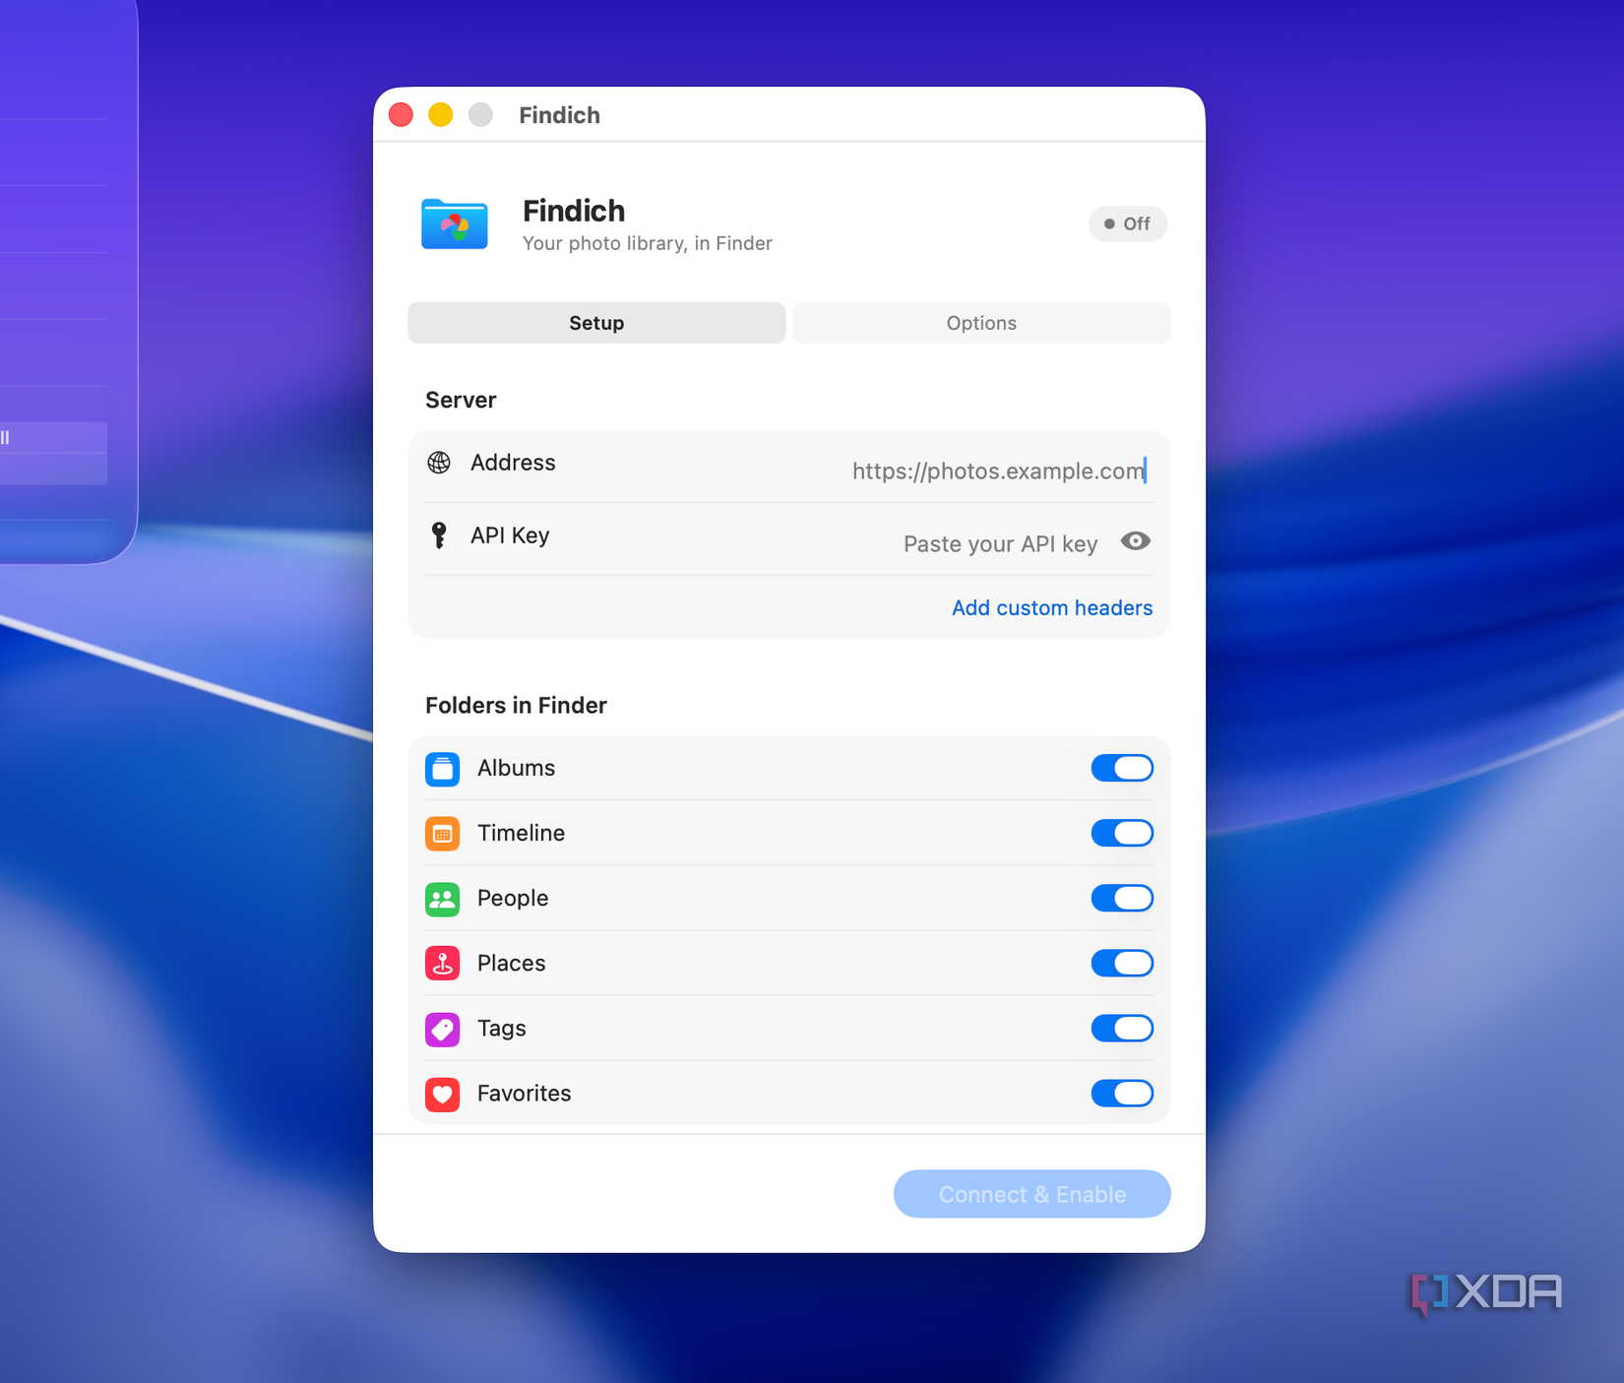
Task: Open Add custom headers link
Action: [x=1051, y=608]
